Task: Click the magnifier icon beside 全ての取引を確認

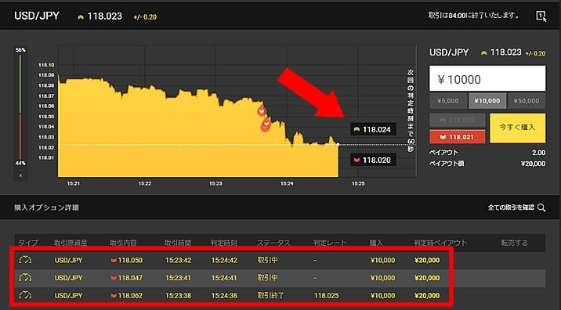Action: click(541, 207)
